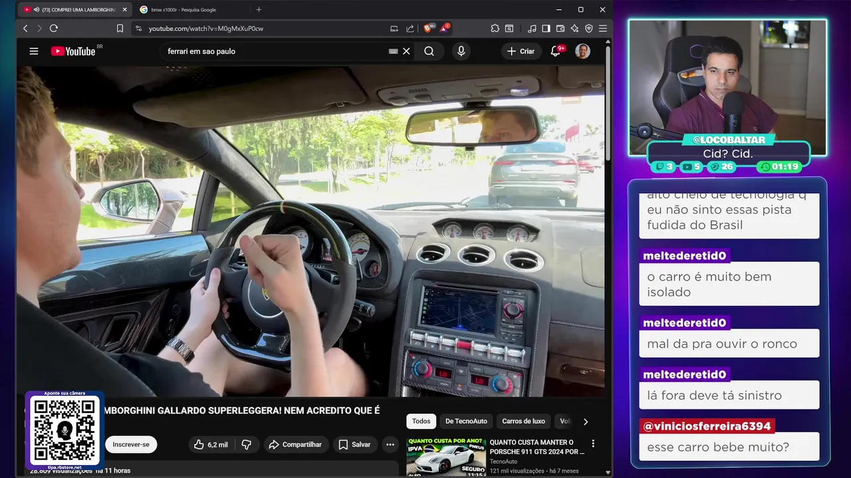Screen dimensions: 851x478
Task: Open the Criar create button
Action: 521,51
